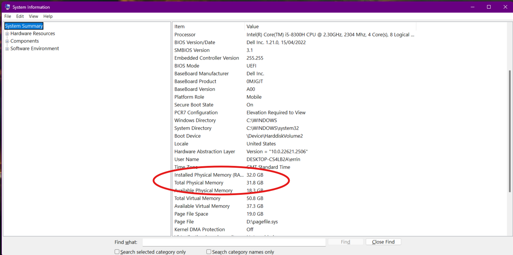Expand the Components tree node

tap(7, 41)
